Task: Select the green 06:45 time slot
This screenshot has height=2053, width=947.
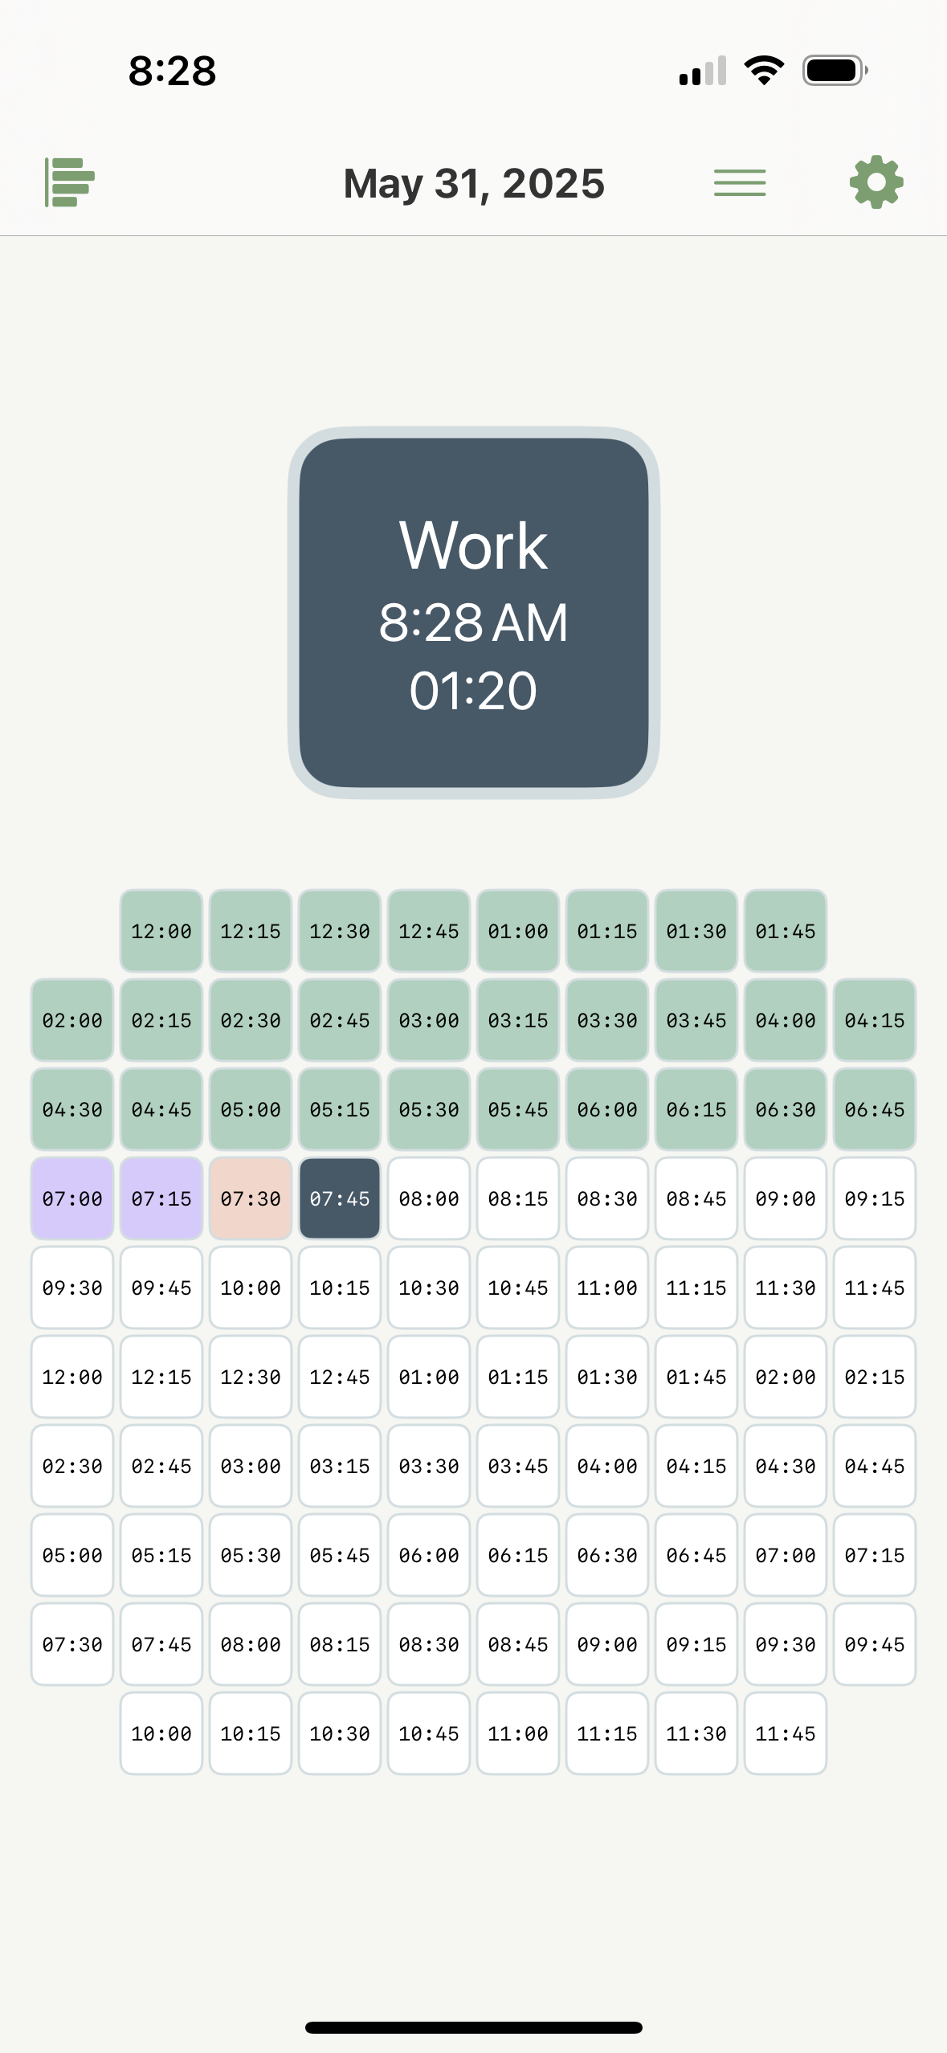Action: click(875, 1109)
